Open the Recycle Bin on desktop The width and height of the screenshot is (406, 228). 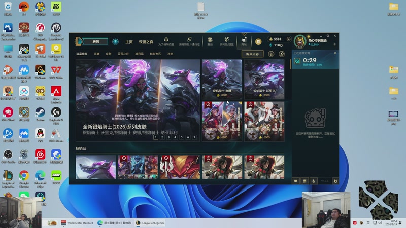[8, 9]
